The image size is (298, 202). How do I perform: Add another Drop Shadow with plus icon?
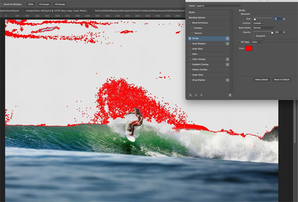[x=227, y=80]
